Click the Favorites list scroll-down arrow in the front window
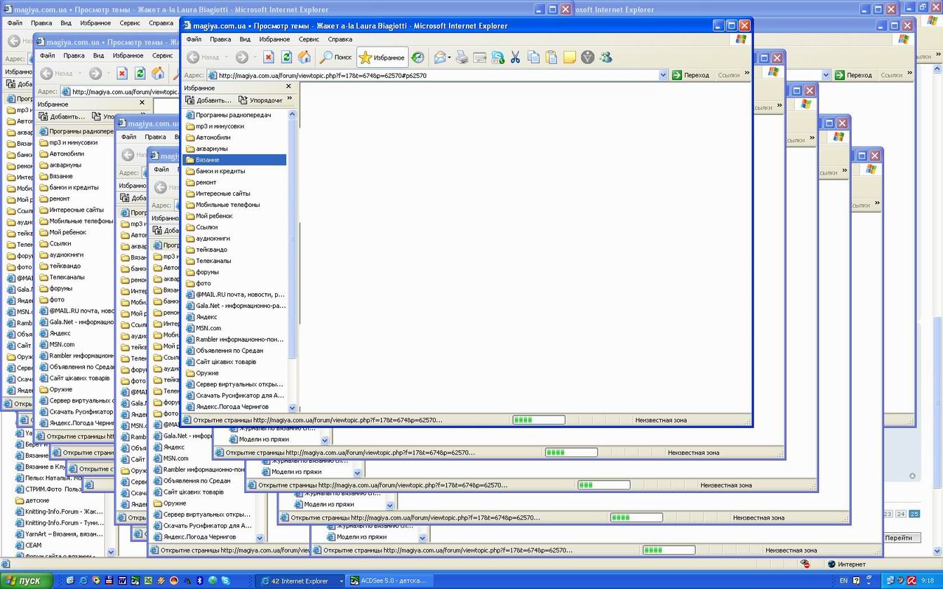This screenshot has width=943, height=589. click(293, 407)
